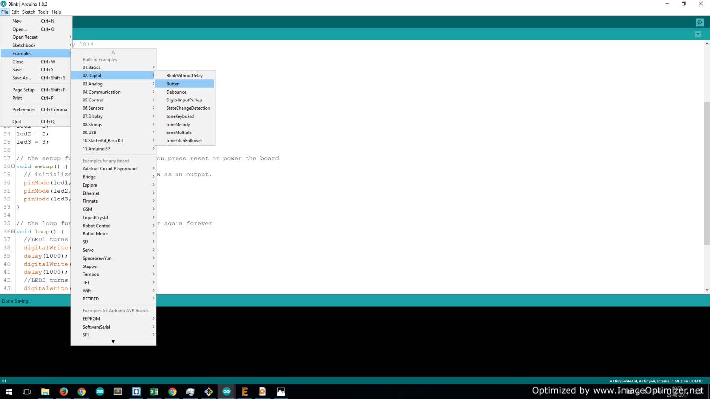Viewport: 710px width, 399px height.
Task: Open the toneMultiple example
Action: tap(185, 133)
